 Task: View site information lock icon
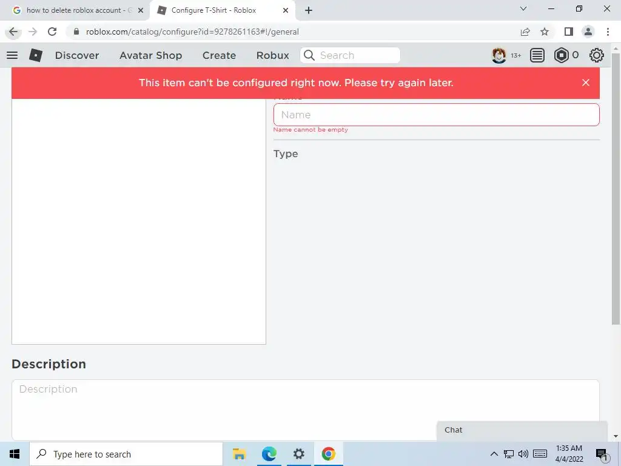76,32
